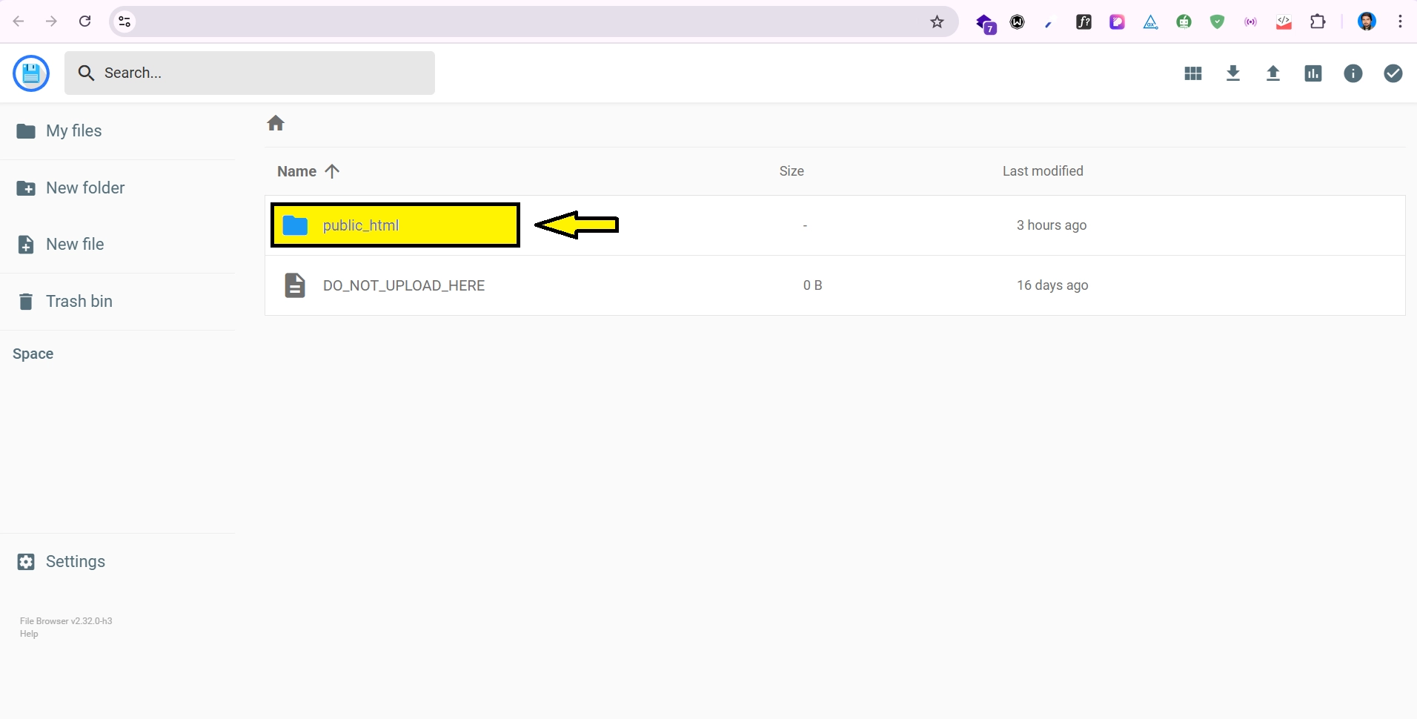Open Settings in the sidebar
Viewport: 1417px width, 719px height.
coord(75,562)
